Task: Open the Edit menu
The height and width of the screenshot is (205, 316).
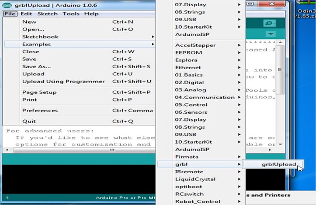Action: coord(26,14)
